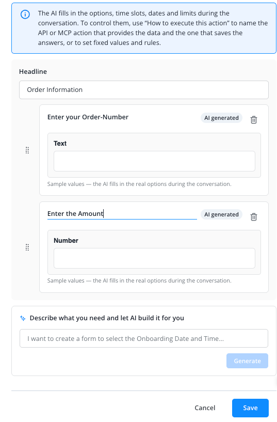Click the AI sparkle icon near Describe
This screenshot has width=277, height=422.
coord(23,318)
